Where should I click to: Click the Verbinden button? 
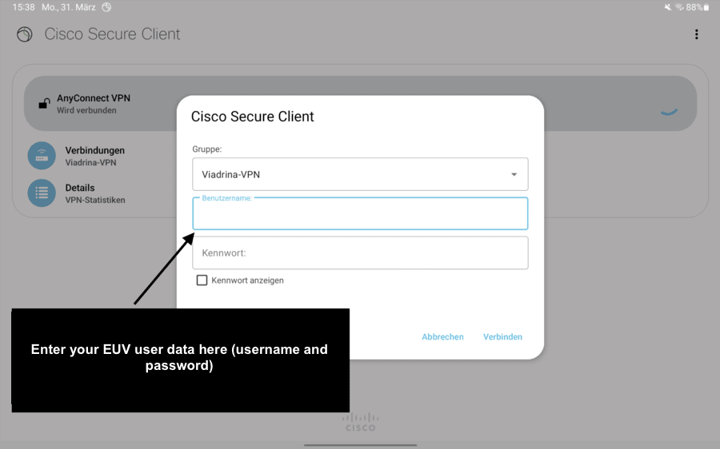click(503, 336)
